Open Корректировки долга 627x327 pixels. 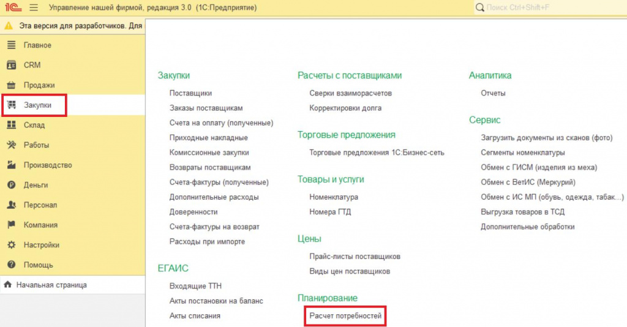pos(345,108)
